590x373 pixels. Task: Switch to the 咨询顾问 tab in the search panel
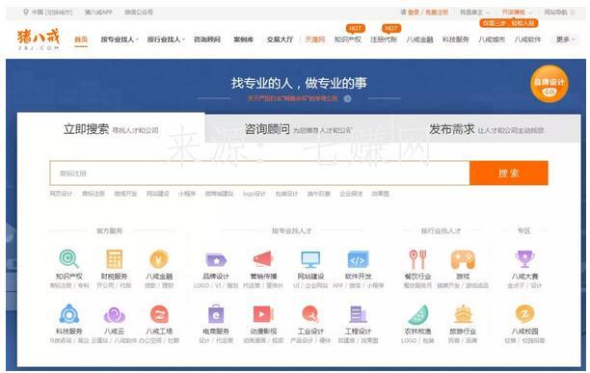click(x=299, y=129)
